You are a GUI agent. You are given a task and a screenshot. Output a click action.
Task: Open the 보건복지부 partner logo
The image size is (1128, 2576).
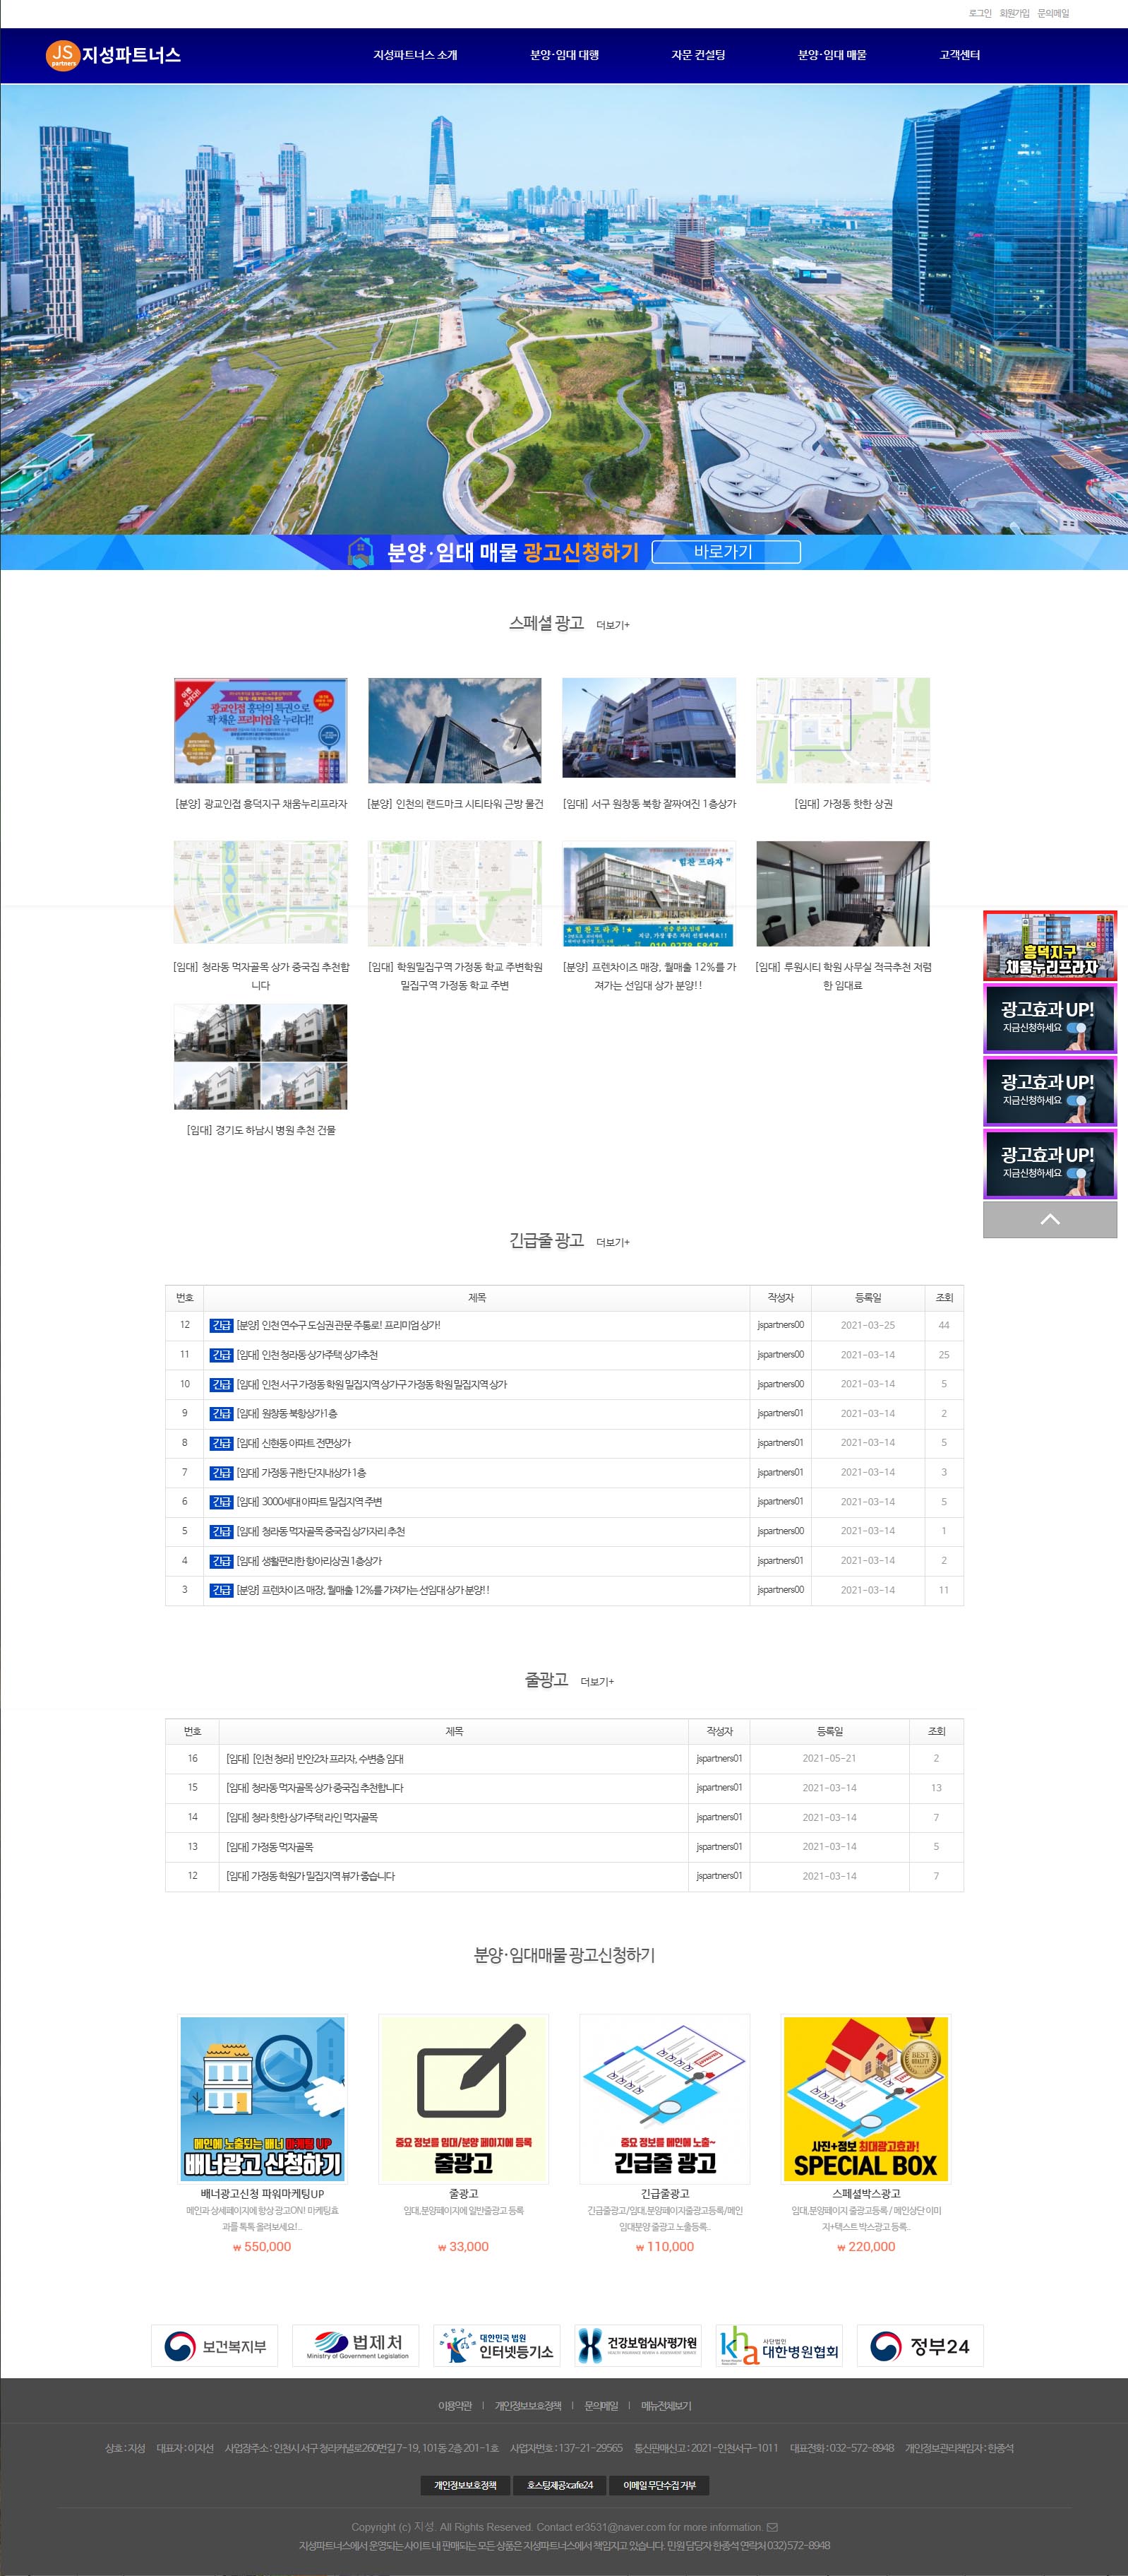(215, 2345)
